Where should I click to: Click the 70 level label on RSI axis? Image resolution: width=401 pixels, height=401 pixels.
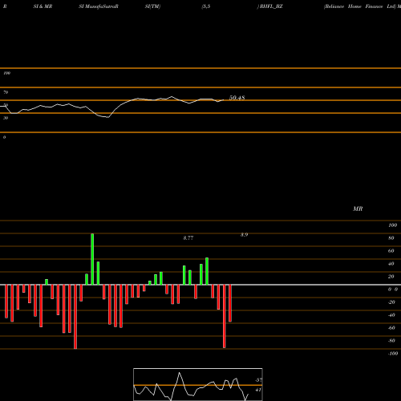click(x=6, y=92)
